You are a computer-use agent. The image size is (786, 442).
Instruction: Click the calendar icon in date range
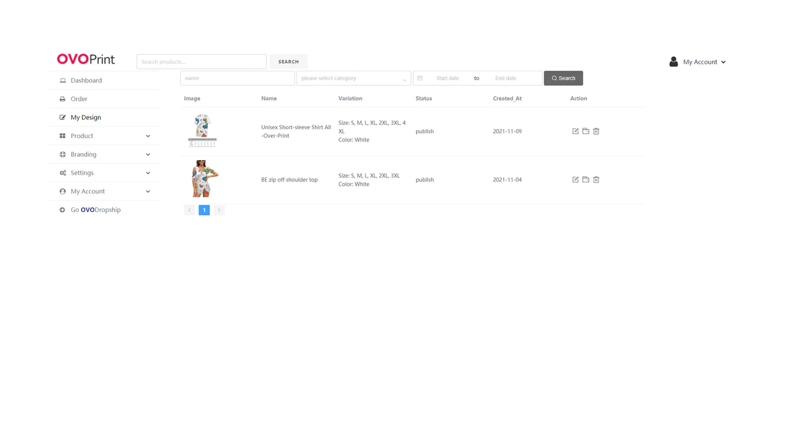point(420,78)
